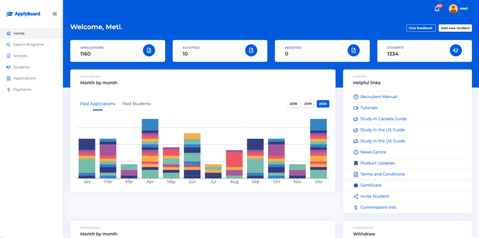This screenshot has width=479, height=238.
Task: Click the Payments dollar icon in sidebar
Action: [8, 90]
